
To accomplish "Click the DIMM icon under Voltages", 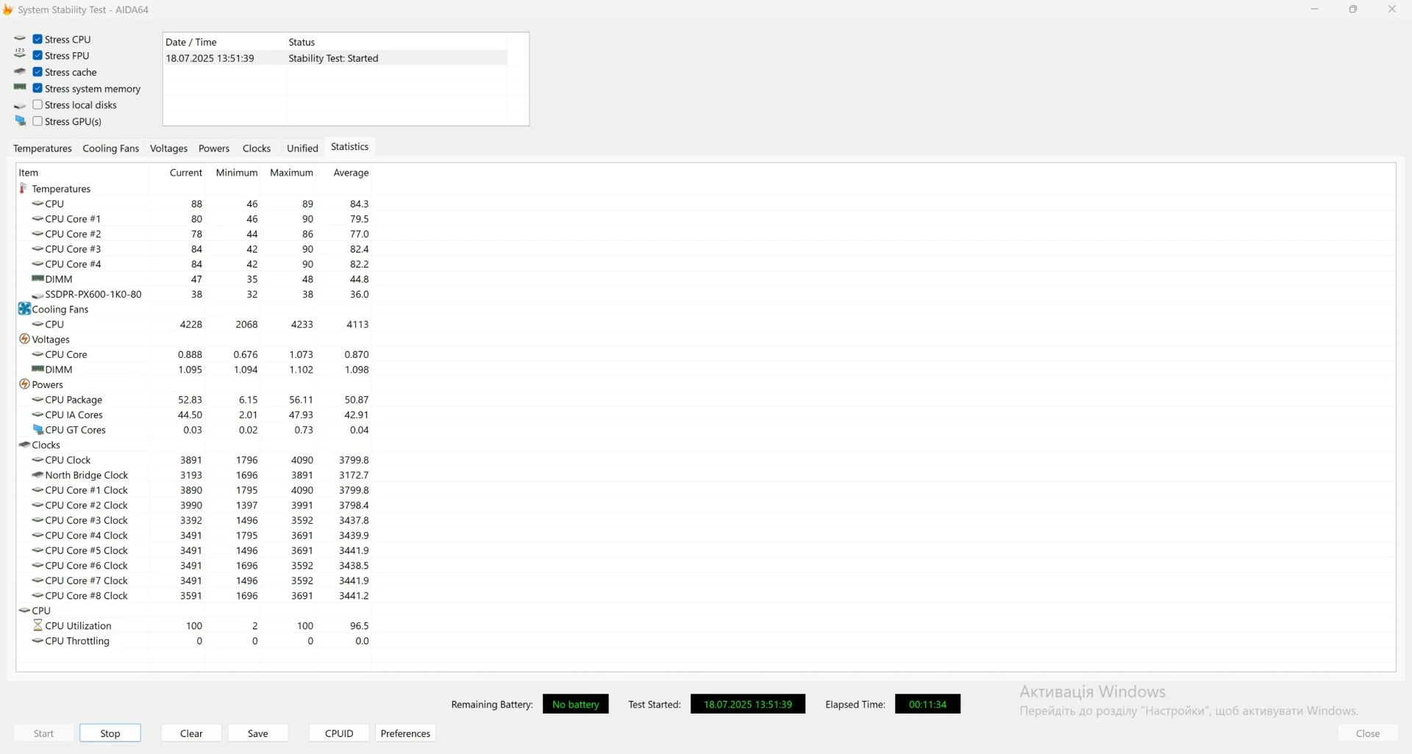I will click(x=38, y=369).
